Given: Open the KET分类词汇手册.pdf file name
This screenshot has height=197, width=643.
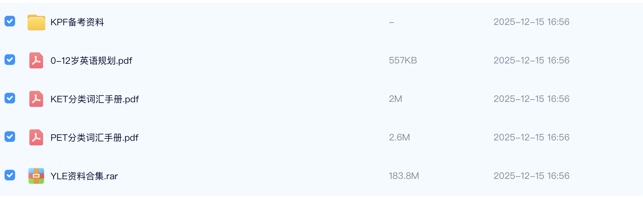Looking at the screenshot, I should click(95, 99).
